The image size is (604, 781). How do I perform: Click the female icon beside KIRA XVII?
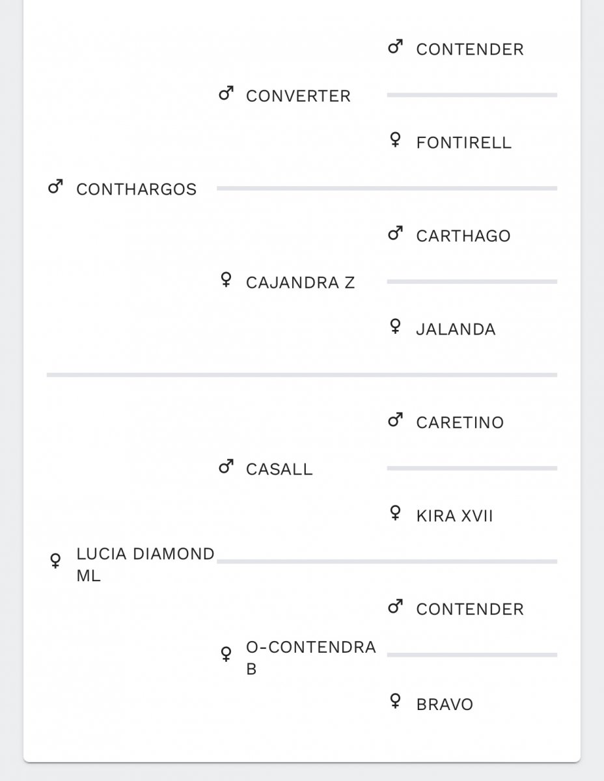click(x=395, y=514)
